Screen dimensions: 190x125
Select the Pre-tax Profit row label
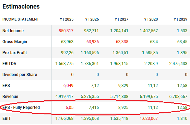point(14,53)
